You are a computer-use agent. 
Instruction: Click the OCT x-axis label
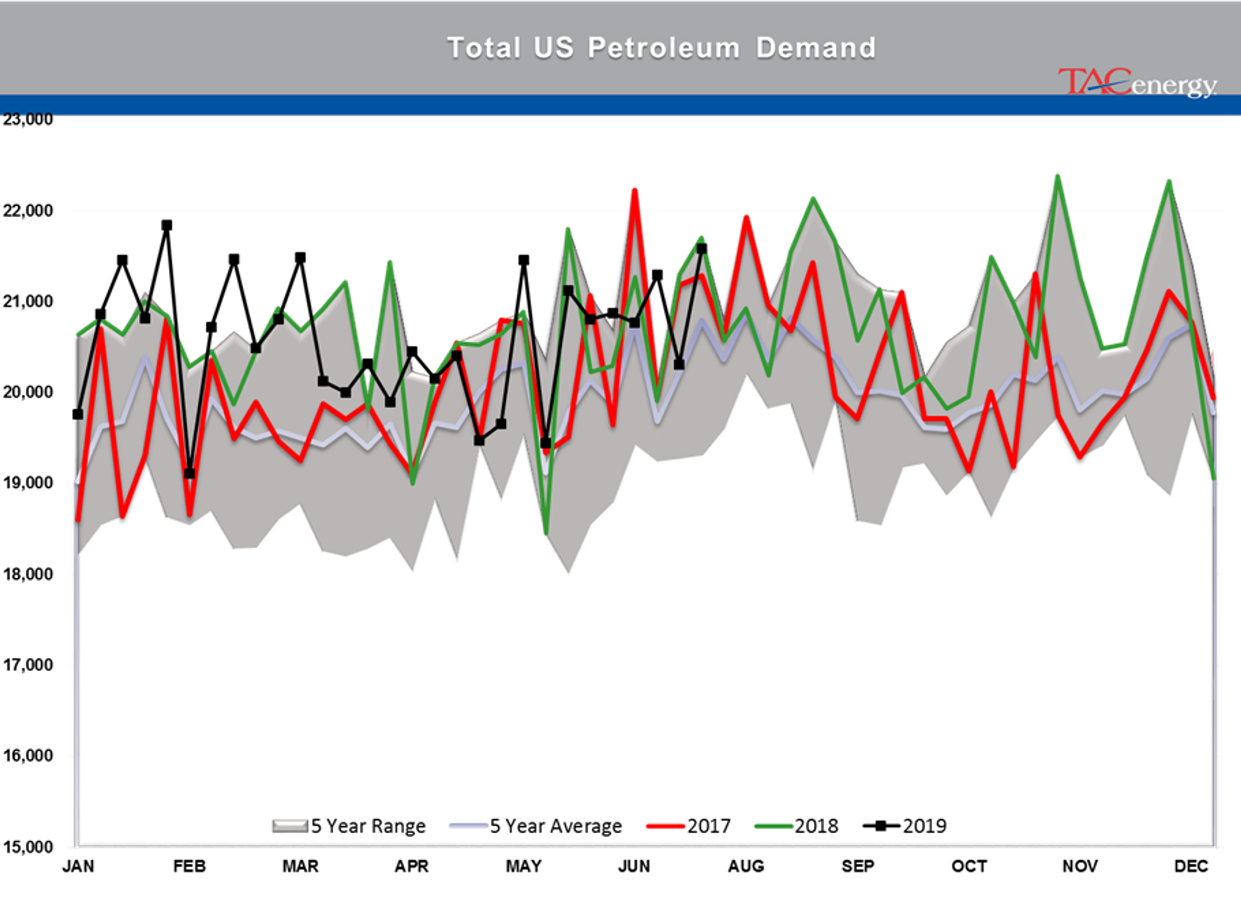pyautogui.click(x=969, y=867)
